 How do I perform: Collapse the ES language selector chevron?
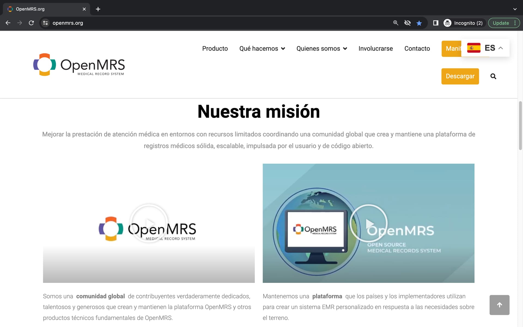coord(501,48)
